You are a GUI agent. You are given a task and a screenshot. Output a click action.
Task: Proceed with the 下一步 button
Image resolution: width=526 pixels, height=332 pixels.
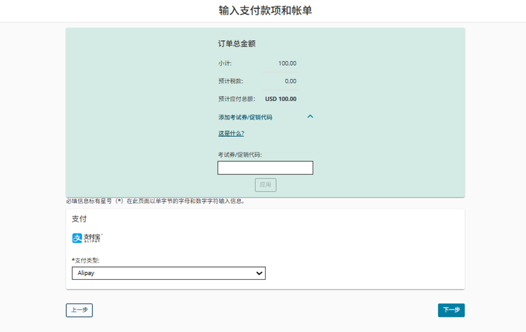point(451,310)
